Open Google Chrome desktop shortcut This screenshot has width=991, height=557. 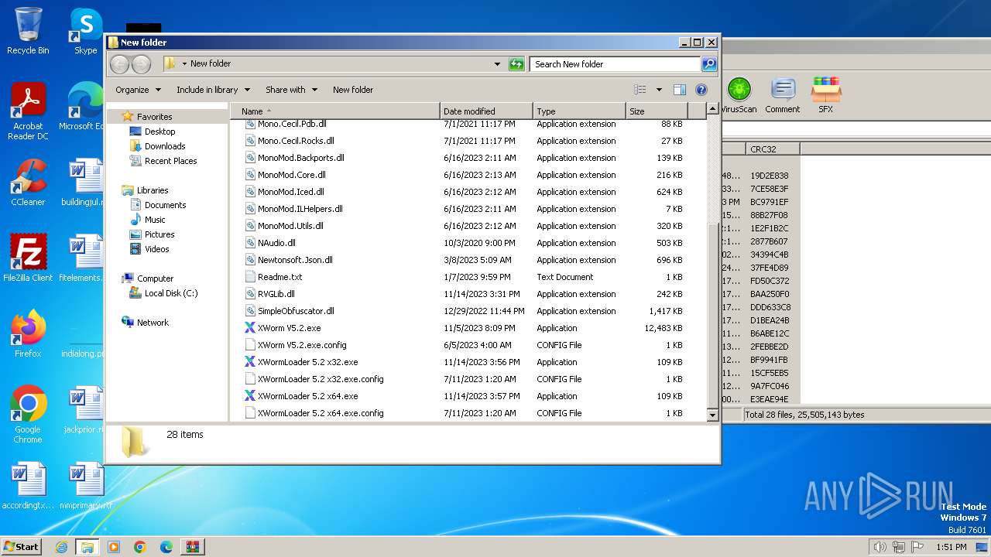pos(28,415)
